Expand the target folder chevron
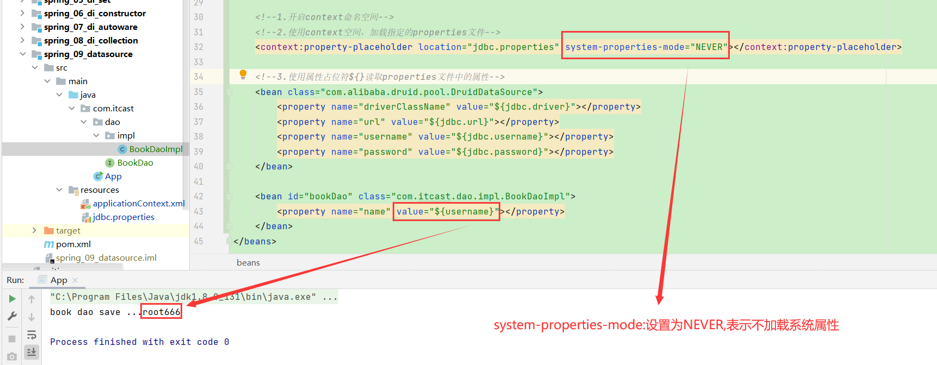 (35, 230)
